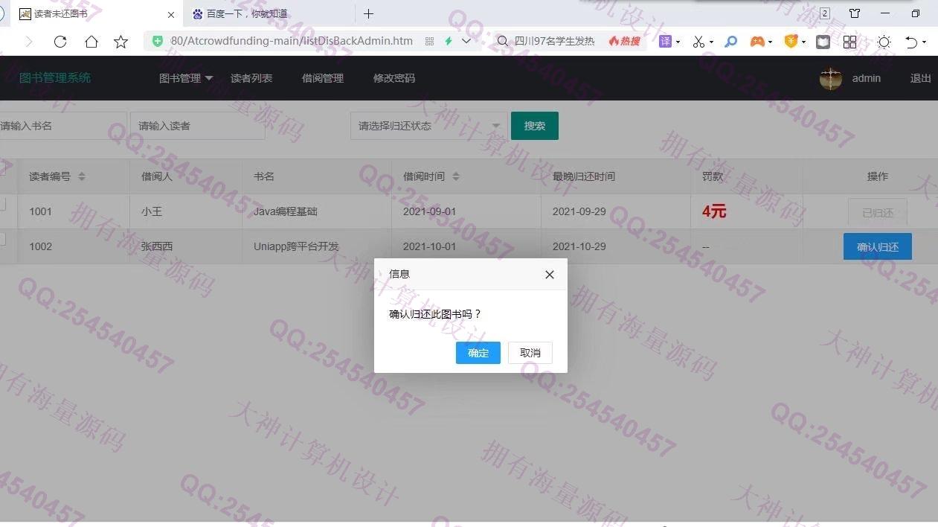Open the 借阅管理 menu item

323,78
